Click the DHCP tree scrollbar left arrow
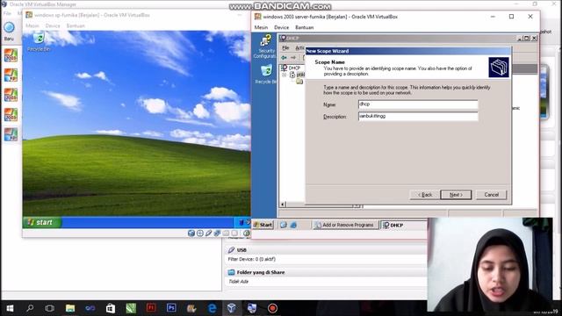The width and height of the screenshot is (562, 316). 283,205
